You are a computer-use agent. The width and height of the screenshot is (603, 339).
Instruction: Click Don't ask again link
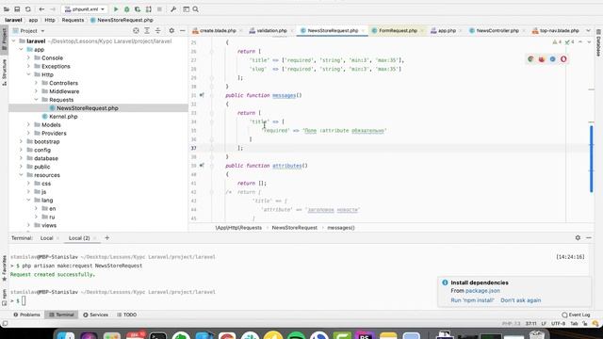[x=520, y=300]
